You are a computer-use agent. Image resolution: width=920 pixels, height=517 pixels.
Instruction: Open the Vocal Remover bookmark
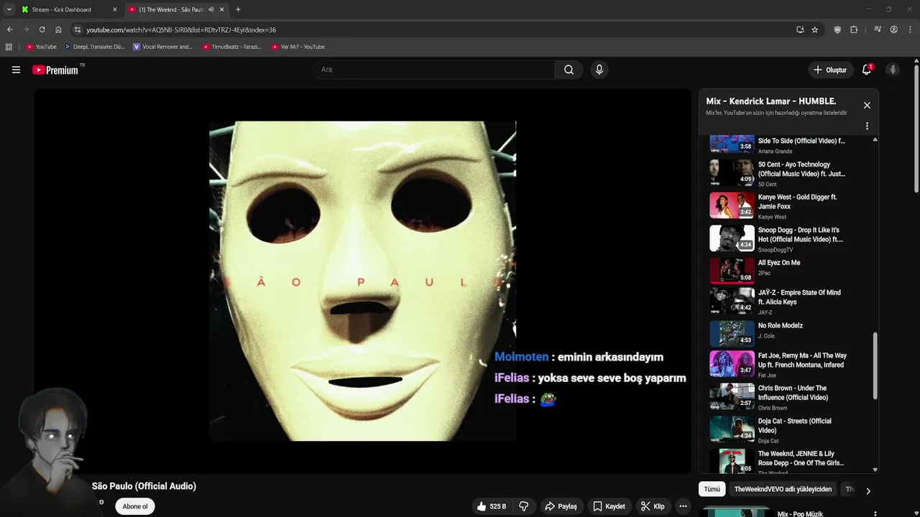click(162, 47)
